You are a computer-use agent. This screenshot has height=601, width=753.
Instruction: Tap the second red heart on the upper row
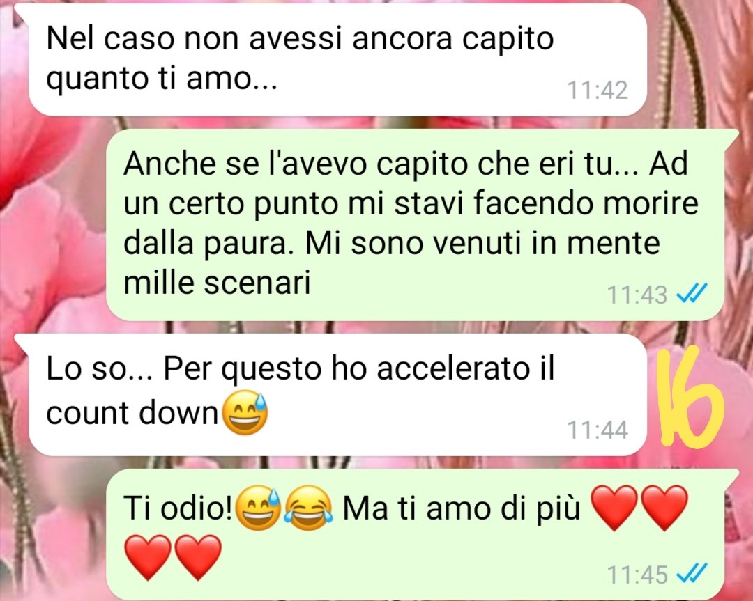click(664, 508)
